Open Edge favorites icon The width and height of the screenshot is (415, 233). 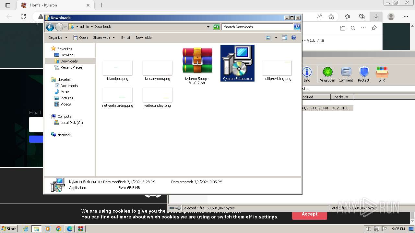point(348,17)
